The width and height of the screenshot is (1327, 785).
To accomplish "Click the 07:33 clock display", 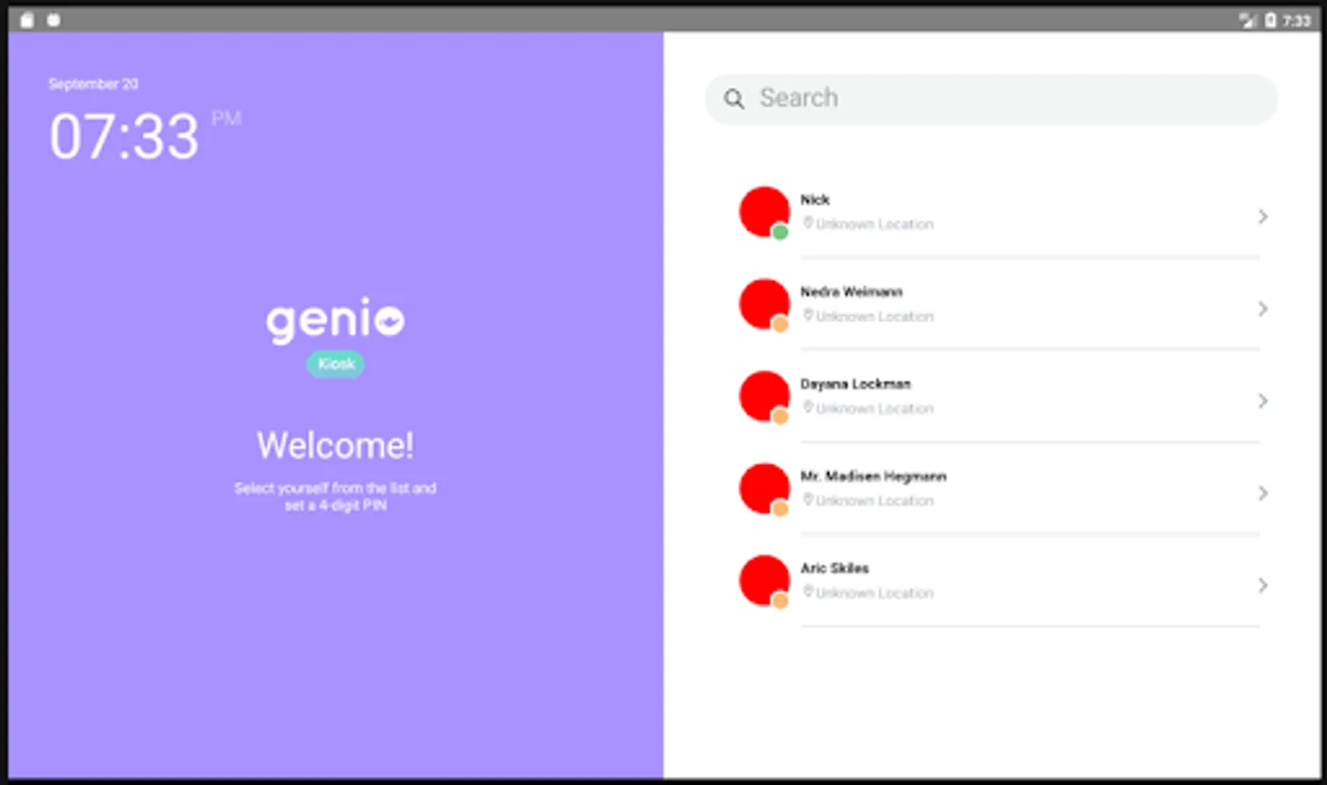I will point(125,137).
